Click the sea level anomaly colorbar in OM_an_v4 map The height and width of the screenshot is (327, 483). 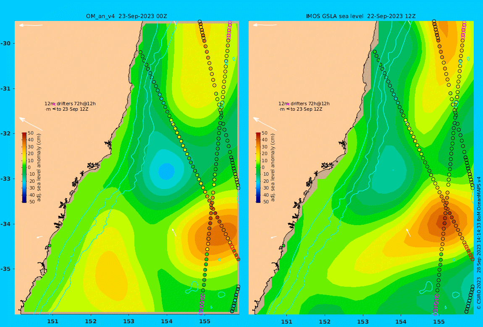point(24,168)
